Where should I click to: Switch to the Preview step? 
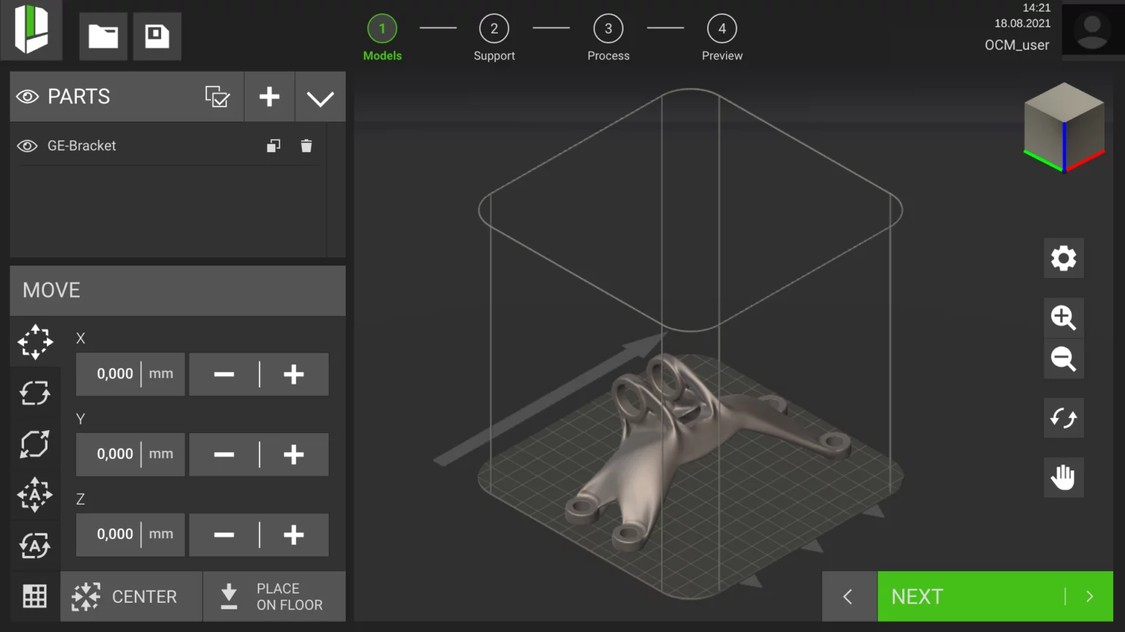[721, 29]
